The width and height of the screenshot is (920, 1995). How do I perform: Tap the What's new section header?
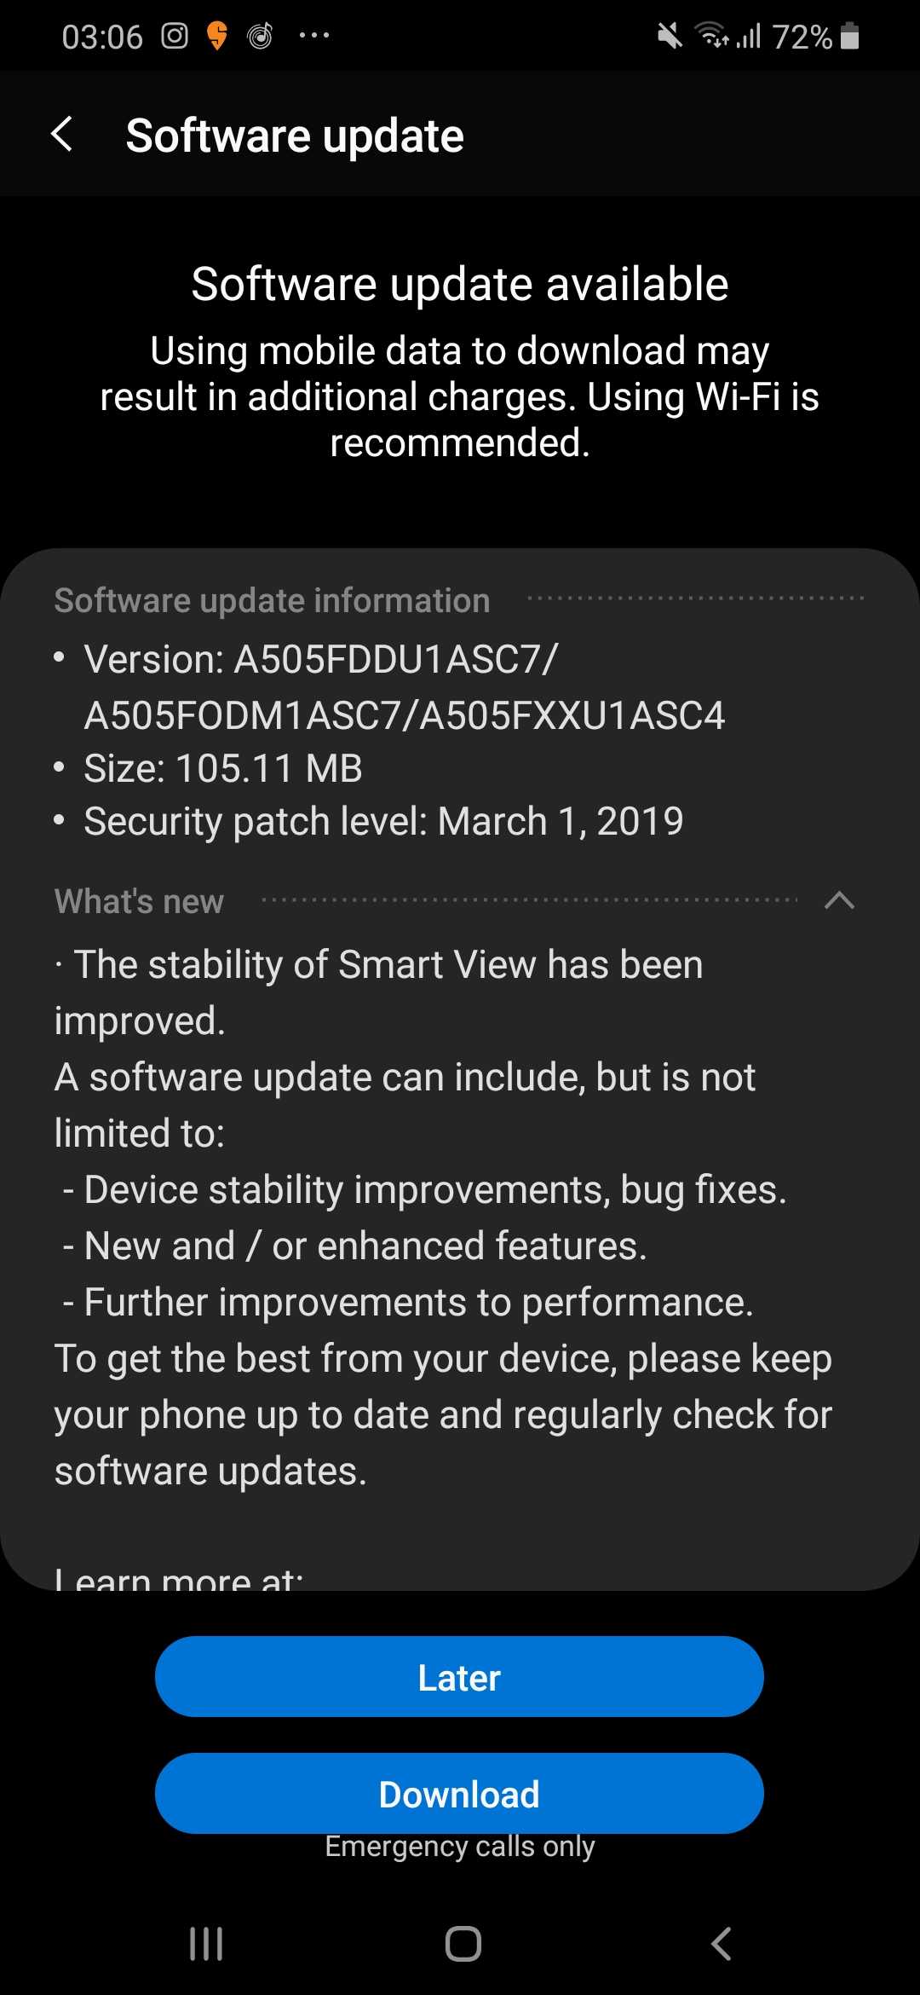pos(139,901)
